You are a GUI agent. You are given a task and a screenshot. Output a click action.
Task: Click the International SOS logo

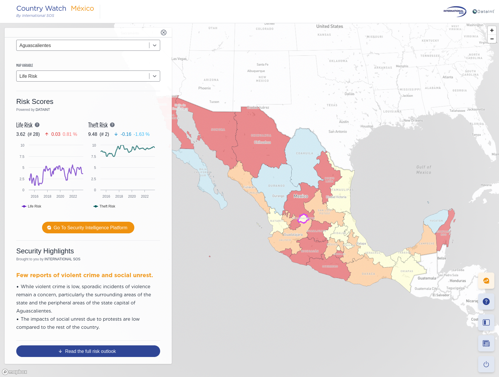click(x=455, y=12)
